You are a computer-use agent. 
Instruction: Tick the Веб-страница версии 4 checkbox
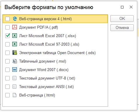pyautogui.click(x=8, y=19)
